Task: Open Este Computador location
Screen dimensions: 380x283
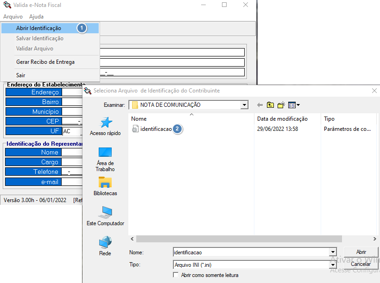Action: [x=105, y=216]
